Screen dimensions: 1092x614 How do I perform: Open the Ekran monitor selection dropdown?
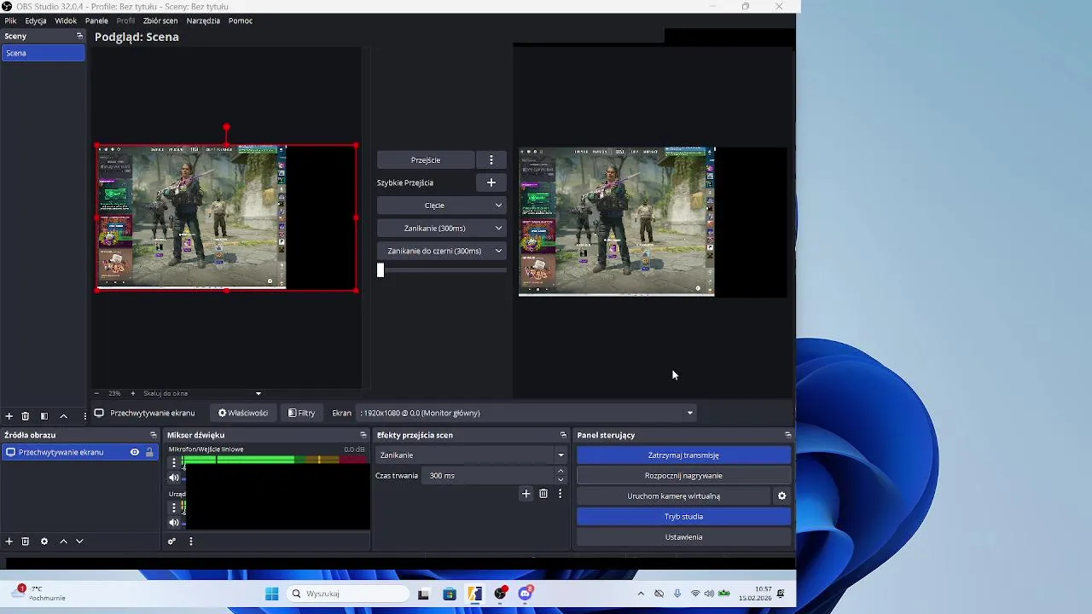tap(526, 413)
